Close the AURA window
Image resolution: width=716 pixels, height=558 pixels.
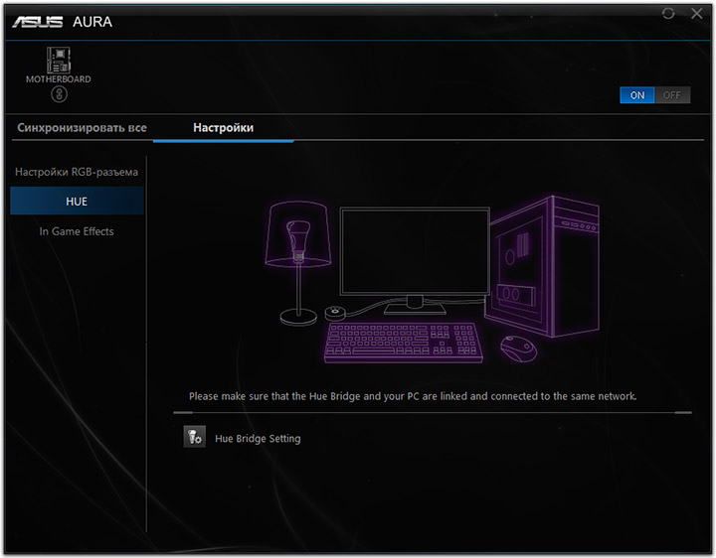click(x=697, y=14)
